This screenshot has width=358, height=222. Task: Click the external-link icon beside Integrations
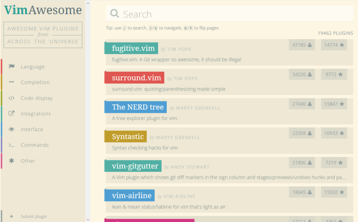12,114
